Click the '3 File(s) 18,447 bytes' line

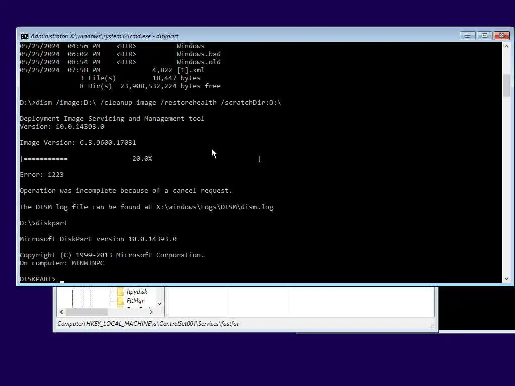coord(140,78)
